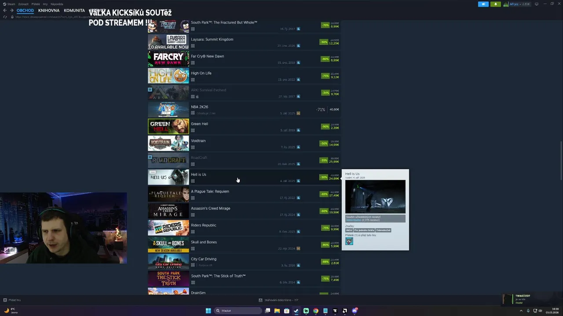
Task: Click the Green Hell thumbnail
Action: pos(168,126)
